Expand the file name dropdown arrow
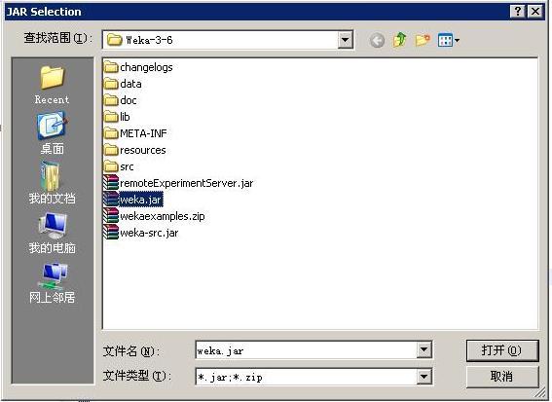The image size is (552, 402). [423, 349]
